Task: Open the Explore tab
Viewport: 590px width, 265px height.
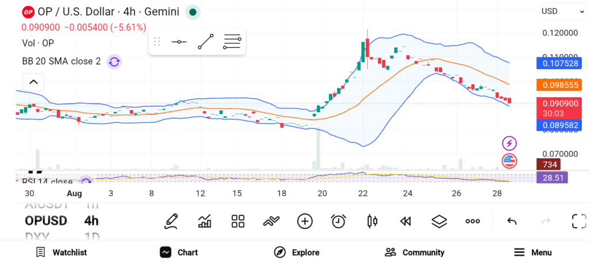Action: point(297,252)
